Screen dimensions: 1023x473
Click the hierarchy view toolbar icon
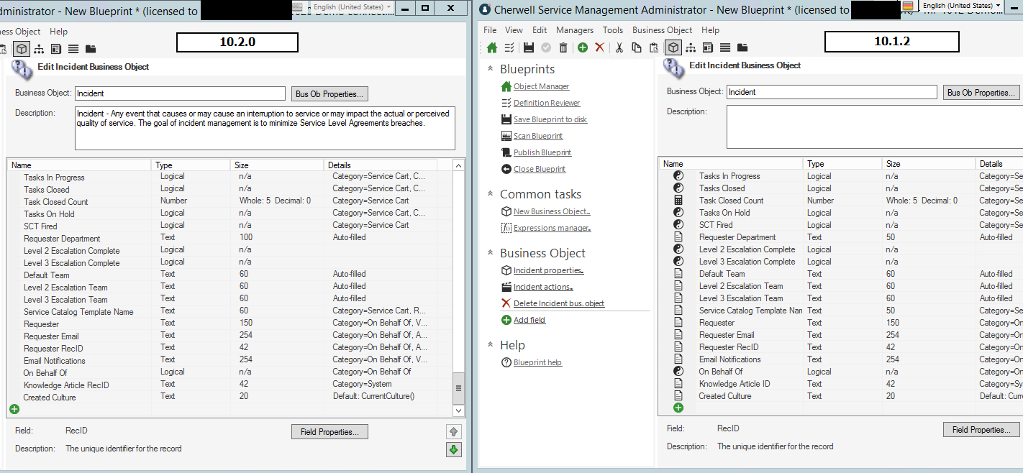tap(689, 47)
